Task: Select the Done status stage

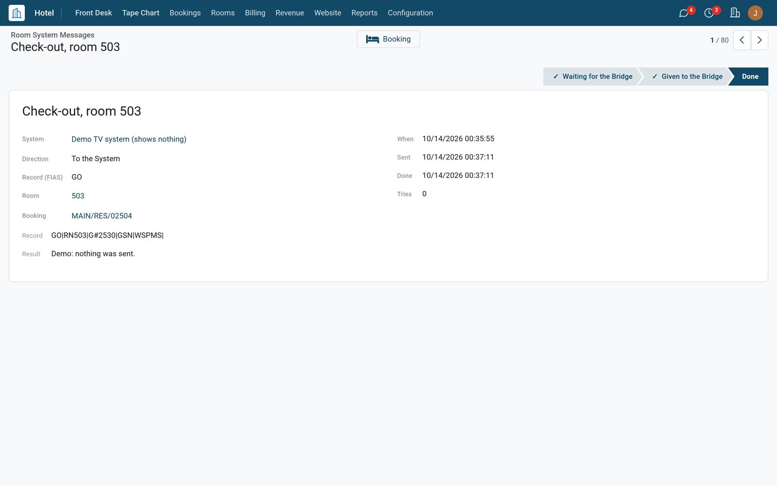Action: point(750,76)
